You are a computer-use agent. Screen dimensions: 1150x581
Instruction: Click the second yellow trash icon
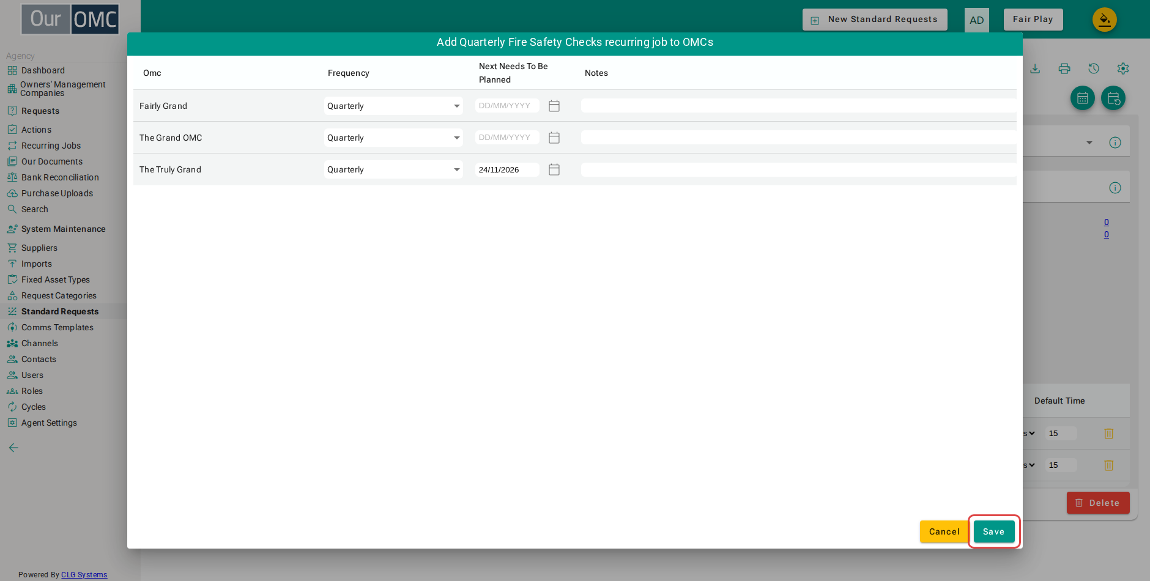click(x=1108, y=465)
